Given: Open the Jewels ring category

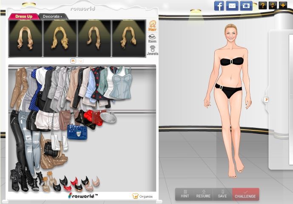Looking at the screenshot, I should (x=152, y=51).
